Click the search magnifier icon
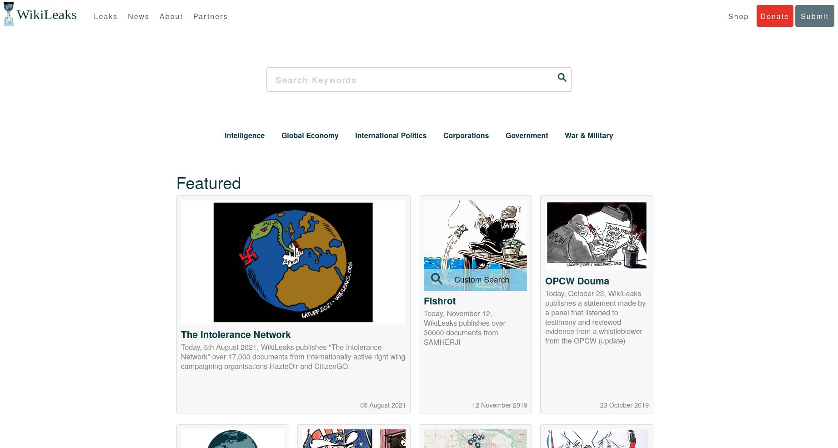The image size is (838, 448). coord(562,78)
